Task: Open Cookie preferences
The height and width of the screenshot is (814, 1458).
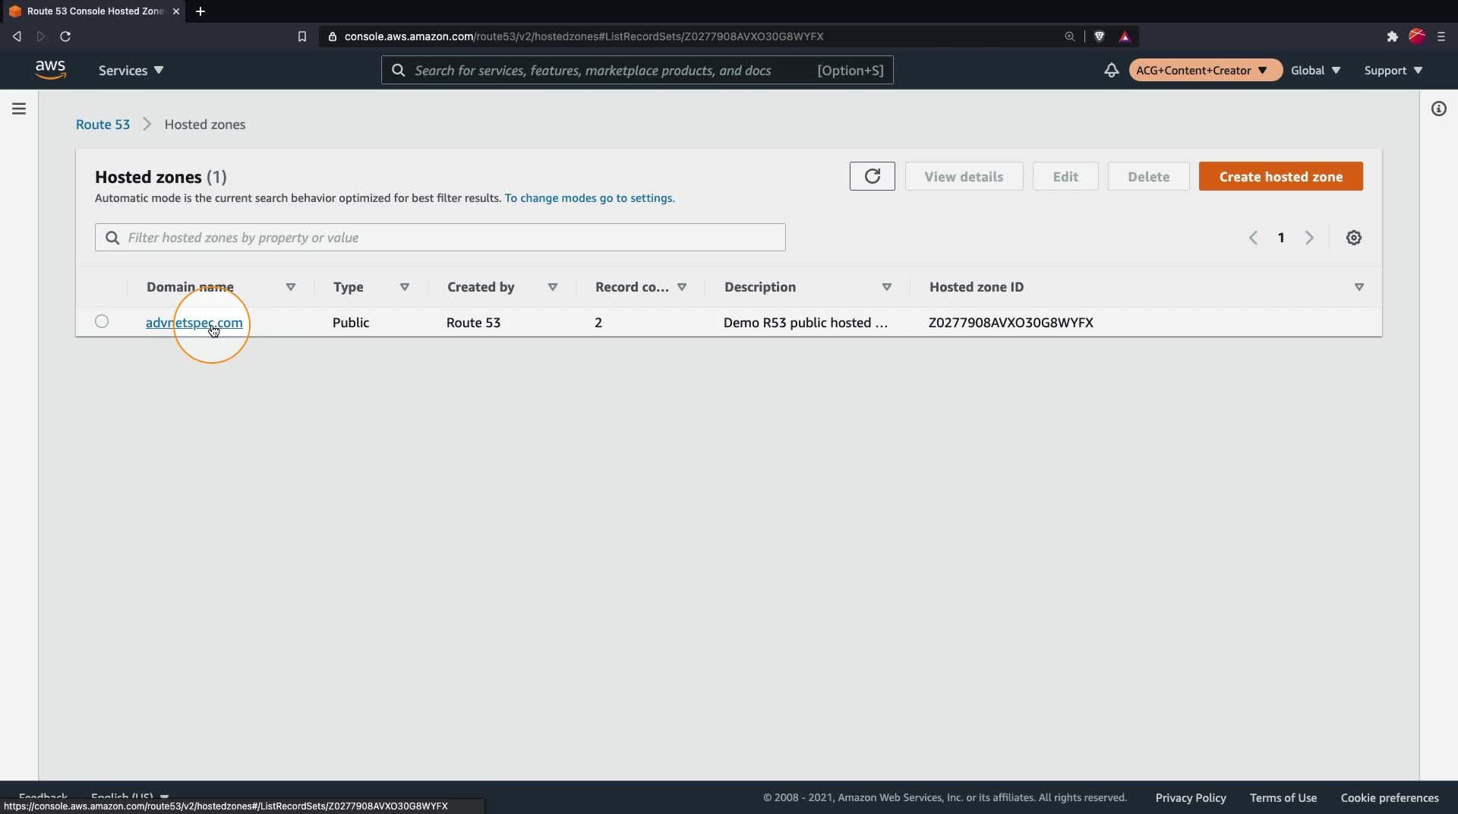Action: [x=1390, y=797]
